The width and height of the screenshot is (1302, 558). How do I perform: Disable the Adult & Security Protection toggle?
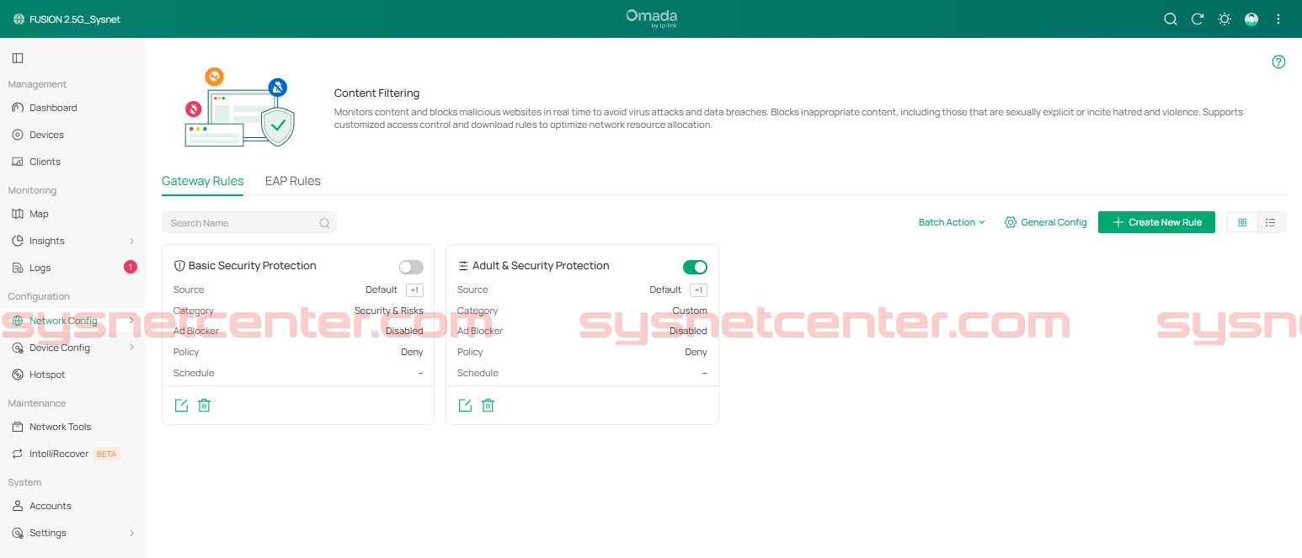[x=695, y=267]
